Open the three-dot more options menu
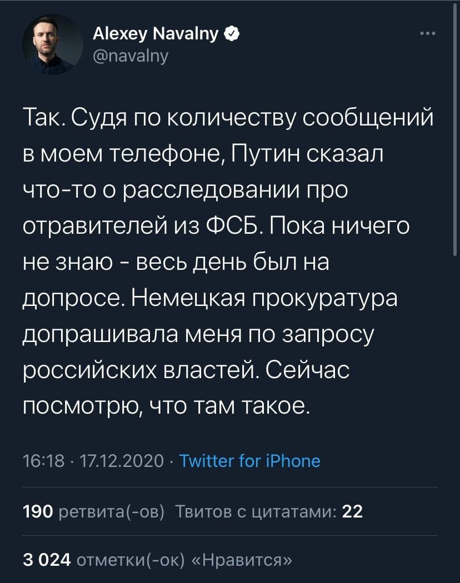The width and height of the screenshot is (460, 583). click(428, 33)
